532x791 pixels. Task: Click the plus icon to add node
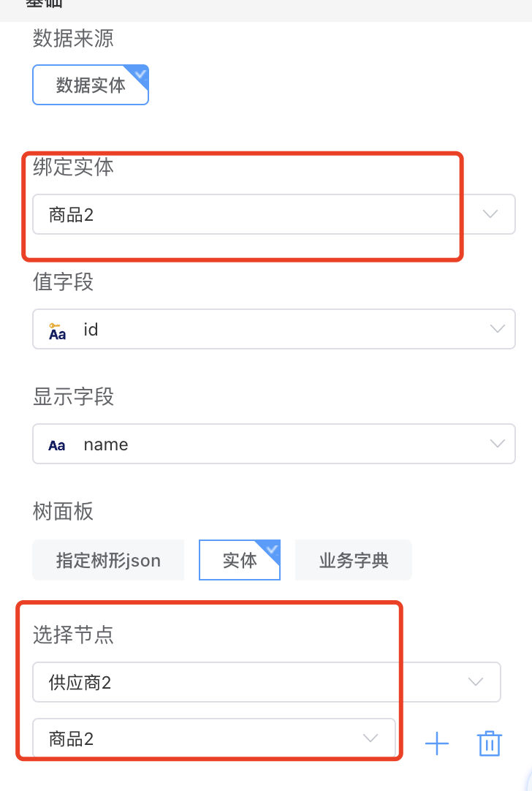coord(437,744)
